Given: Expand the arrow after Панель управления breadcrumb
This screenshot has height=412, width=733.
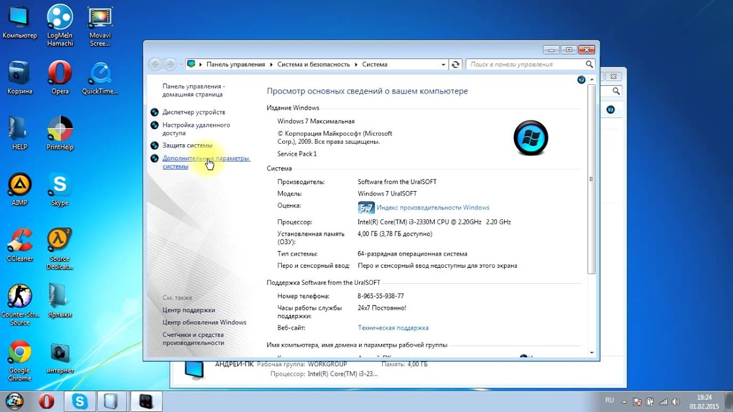Looking at the screenshot, I should tap(271, 65).
